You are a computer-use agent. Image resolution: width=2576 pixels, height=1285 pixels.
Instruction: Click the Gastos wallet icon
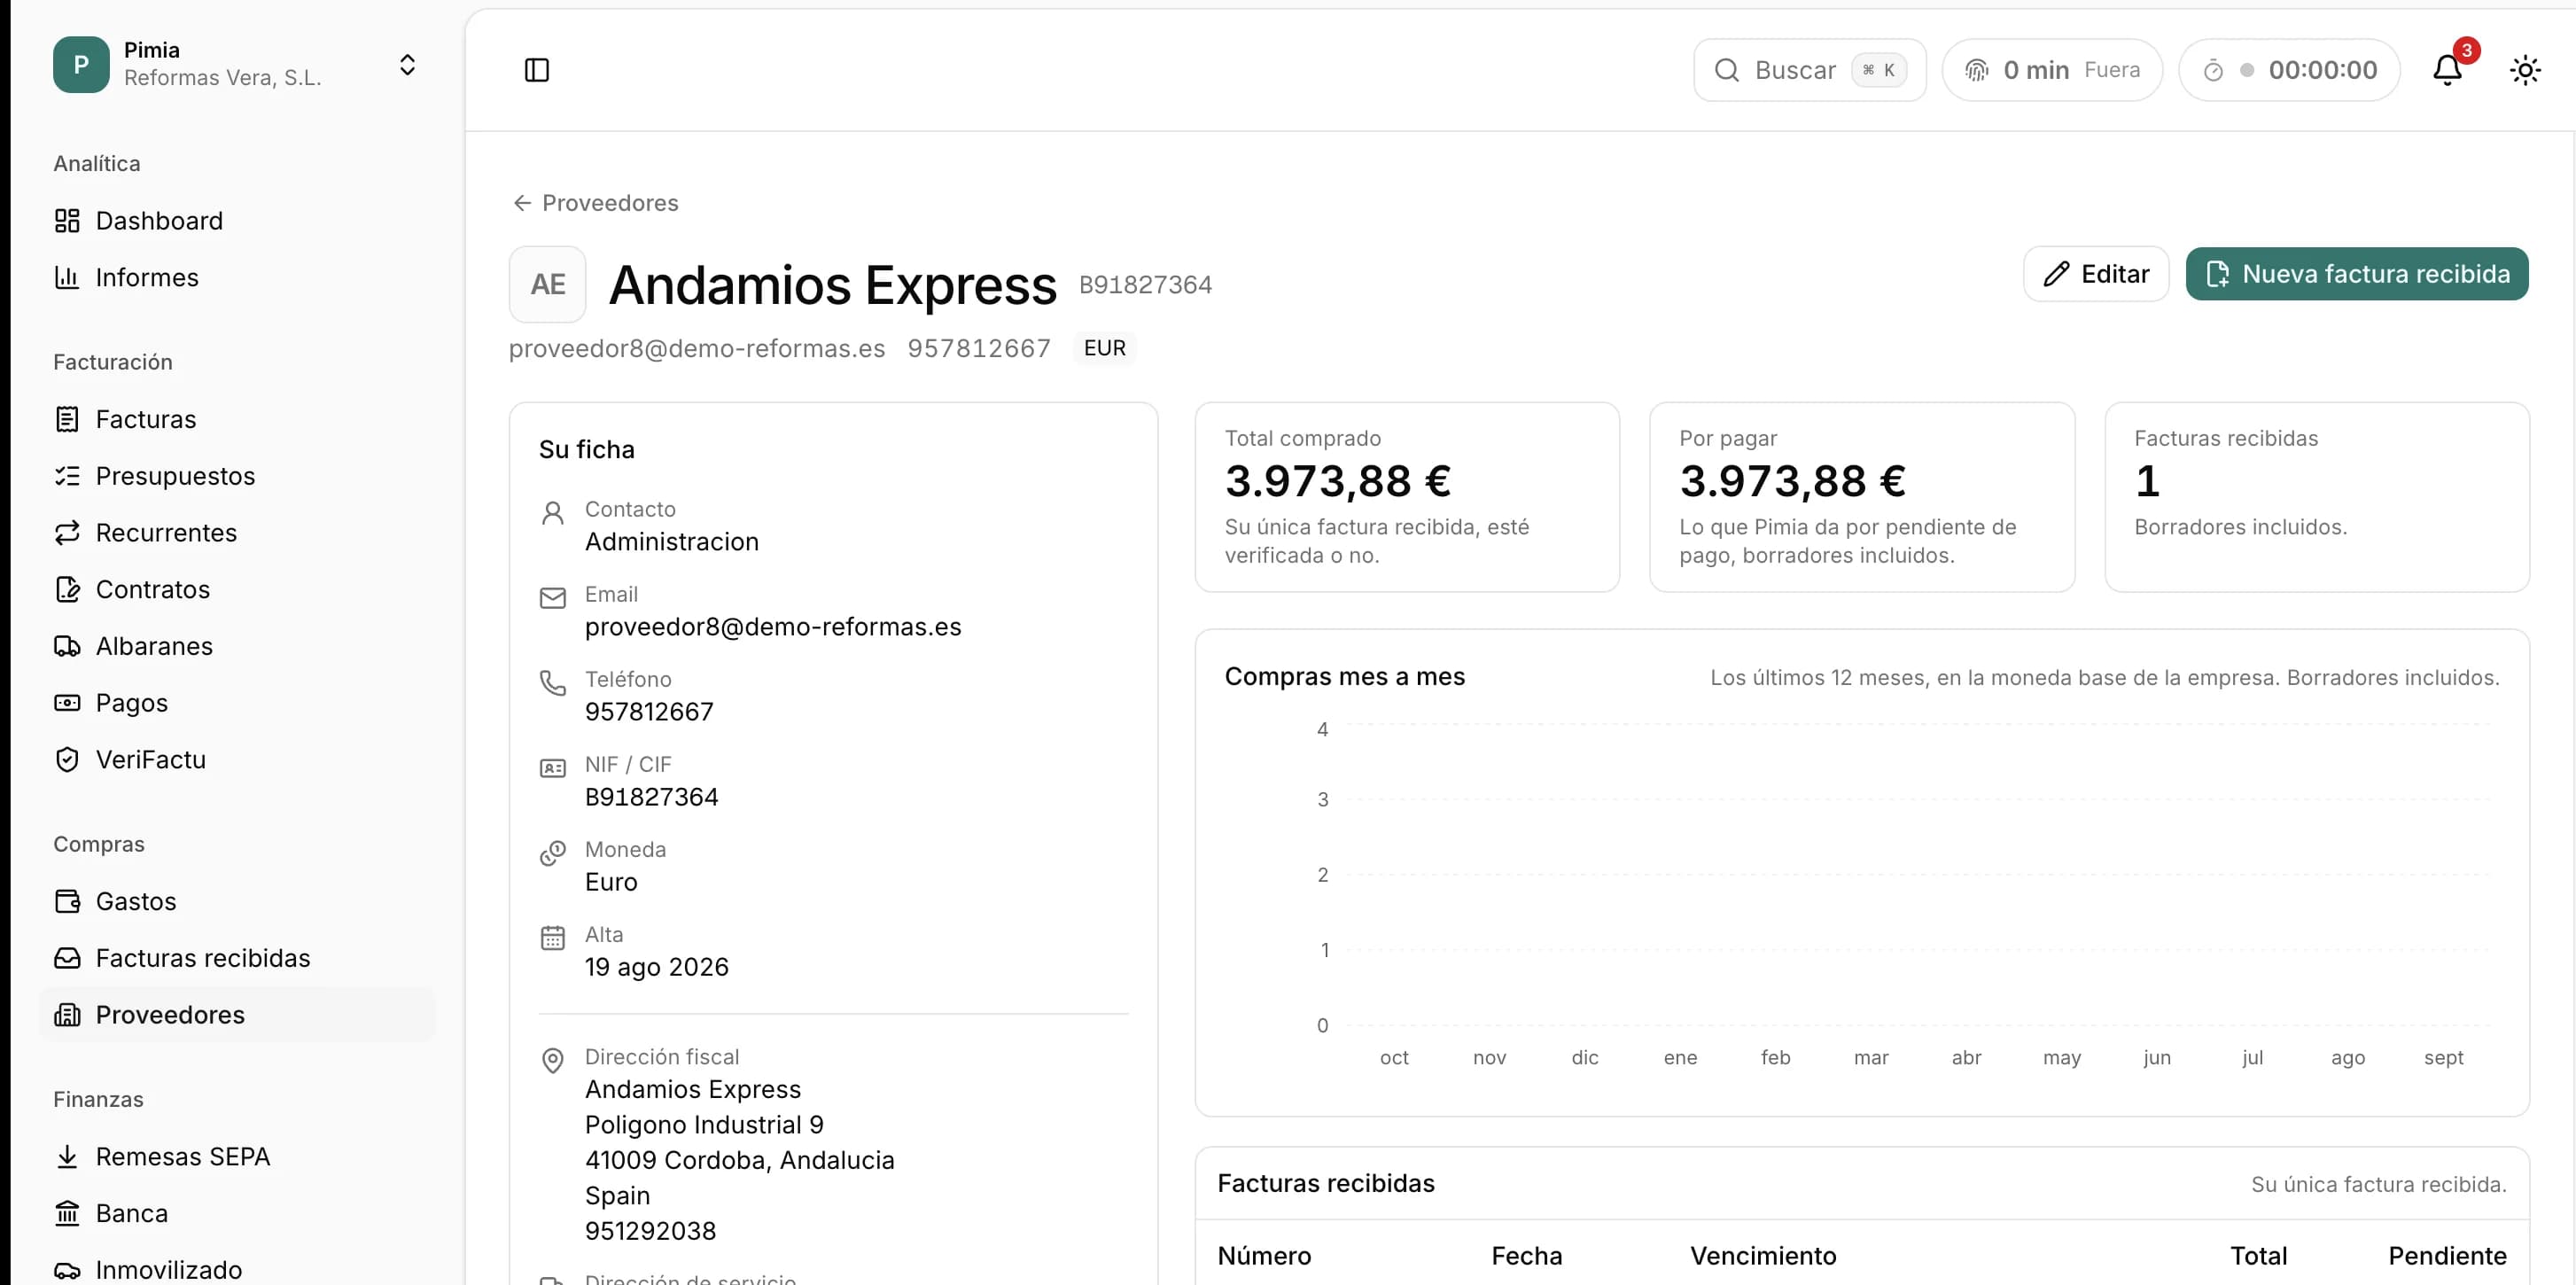coord(67,901)
